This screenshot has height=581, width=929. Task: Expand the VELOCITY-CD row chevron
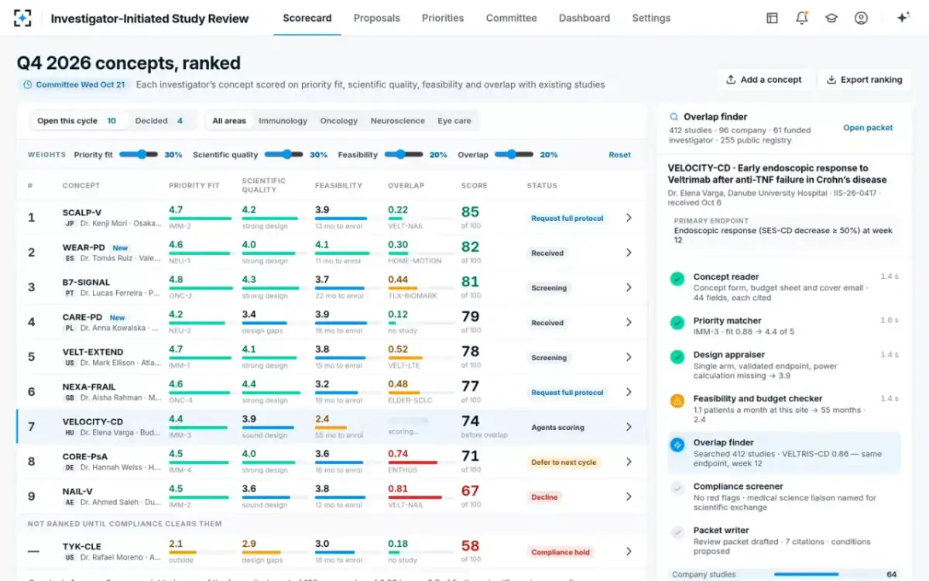(629, 427)
